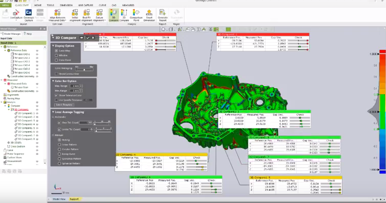
Task: Adjust the Color Averaging slider
Action: (x=84, y=70)
